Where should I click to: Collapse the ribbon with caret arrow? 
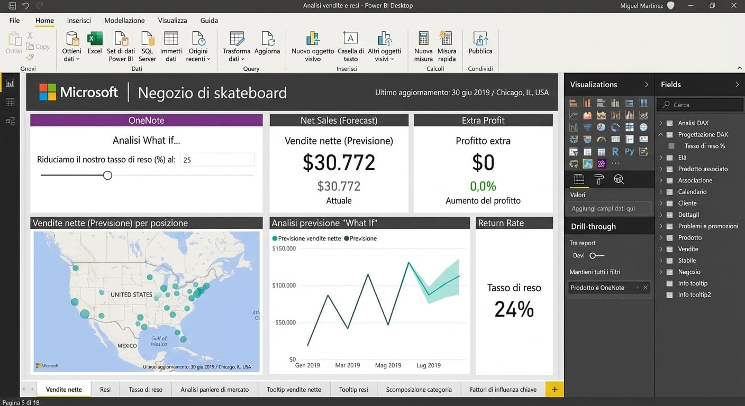[x=739, y=68]
